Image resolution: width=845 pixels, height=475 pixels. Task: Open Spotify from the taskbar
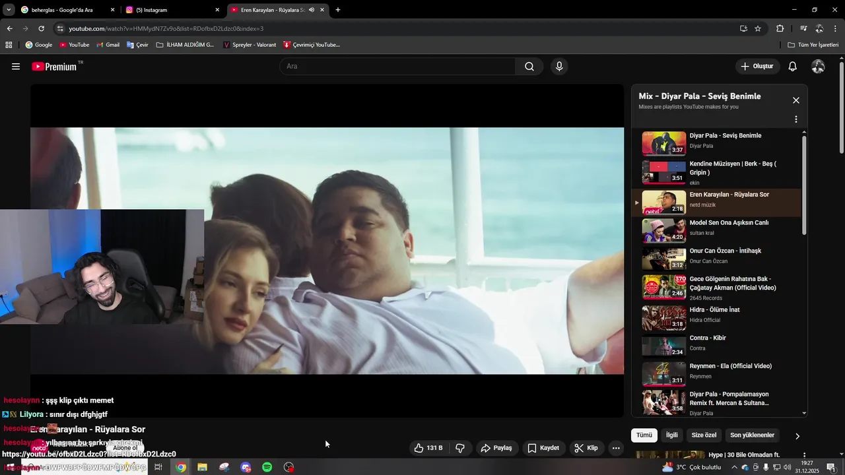tap(267, 467)
